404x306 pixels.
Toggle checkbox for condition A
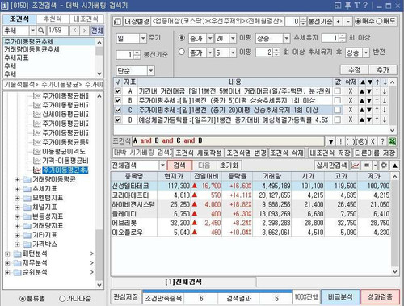118,91
